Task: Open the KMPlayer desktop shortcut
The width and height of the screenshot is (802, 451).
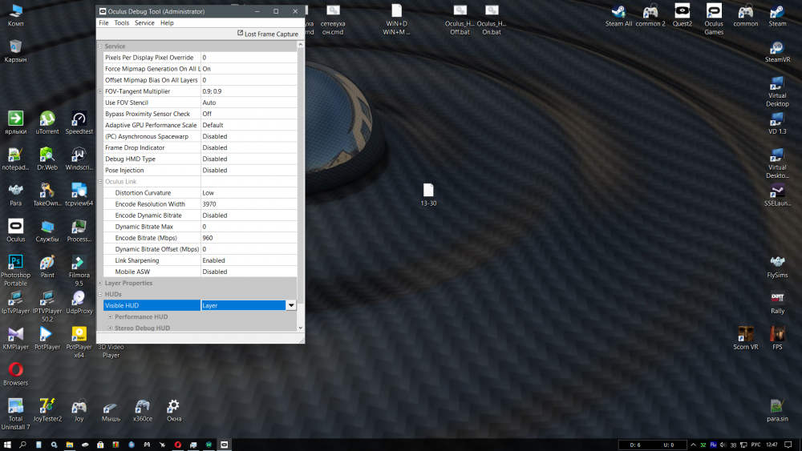Action: (15, 335)
